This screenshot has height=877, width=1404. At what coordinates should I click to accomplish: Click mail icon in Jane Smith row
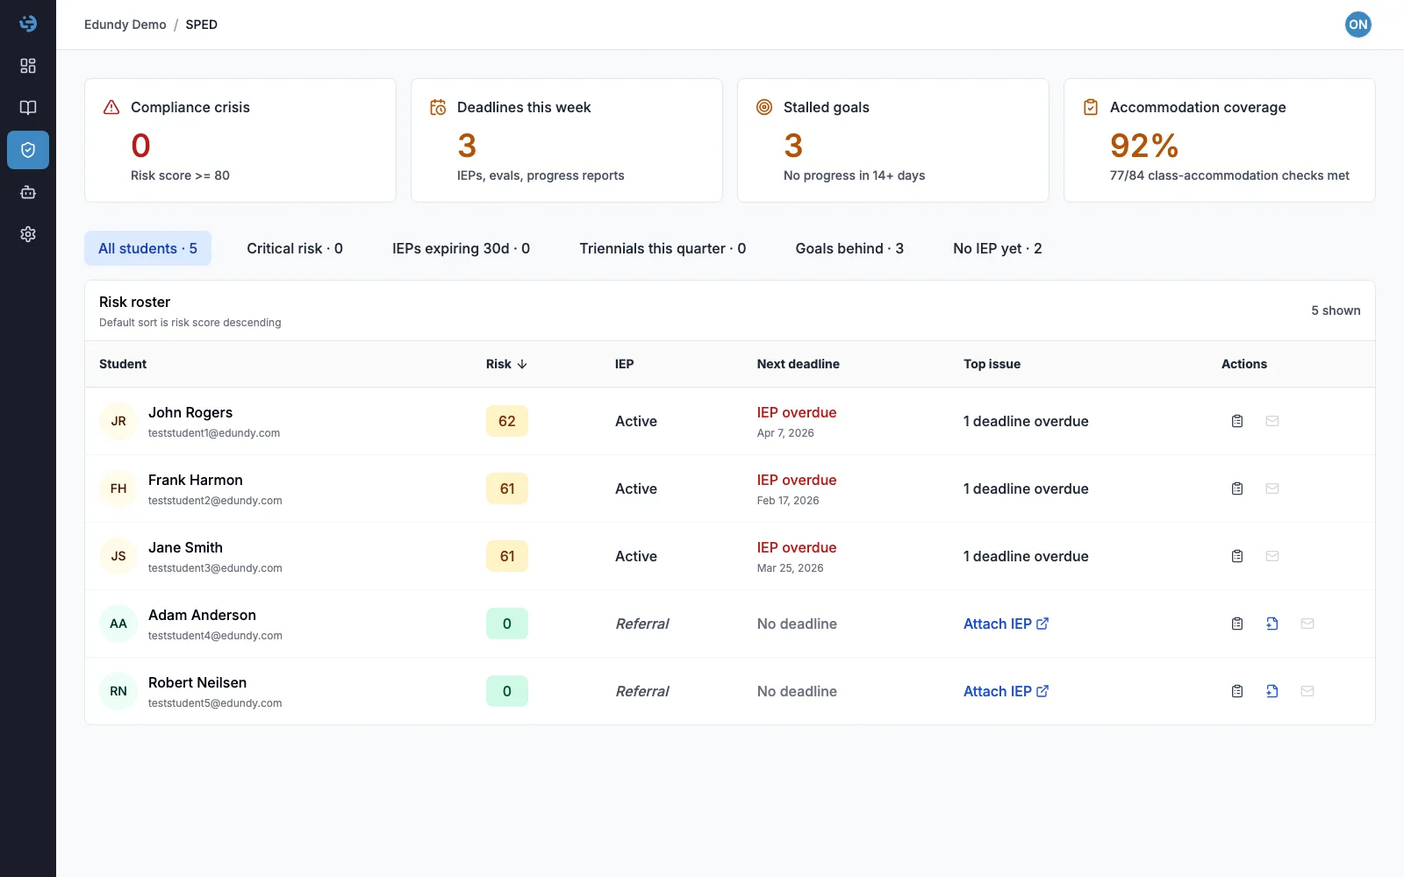click(x=1272, y=556)
